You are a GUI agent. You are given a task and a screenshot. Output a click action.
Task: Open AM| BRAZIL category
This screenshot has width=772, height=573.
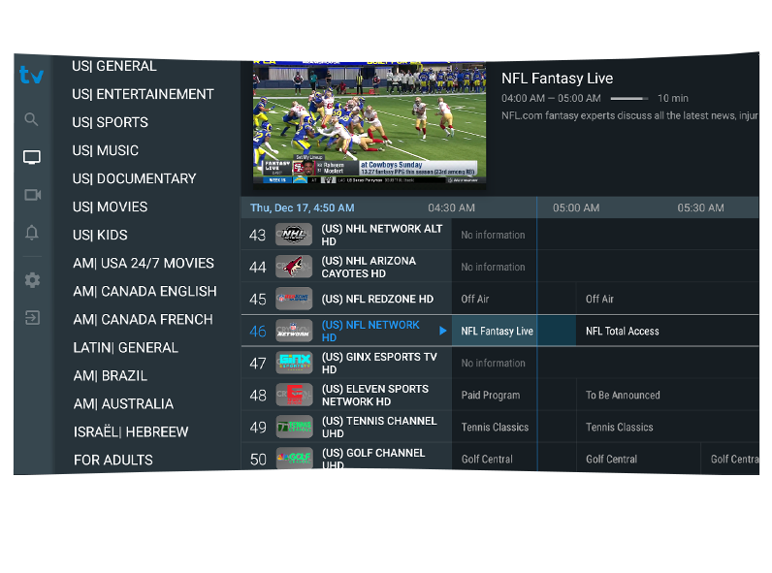(111, 375)
